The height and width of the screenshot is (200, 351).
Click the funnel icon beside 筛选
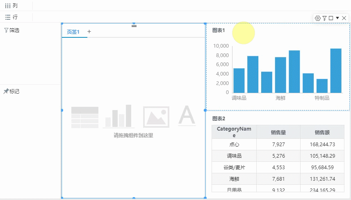(x=6, y=30)
